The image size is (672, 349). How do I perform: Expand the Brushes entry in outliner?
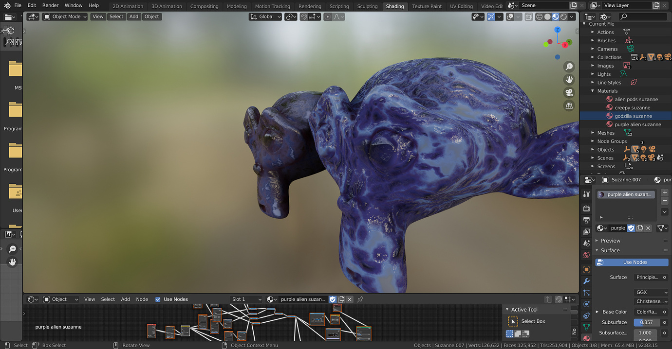(593, 40)
